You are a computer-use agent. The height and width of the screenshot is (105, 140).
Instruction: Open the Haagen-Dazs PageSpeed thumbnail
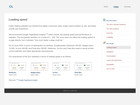39,66
